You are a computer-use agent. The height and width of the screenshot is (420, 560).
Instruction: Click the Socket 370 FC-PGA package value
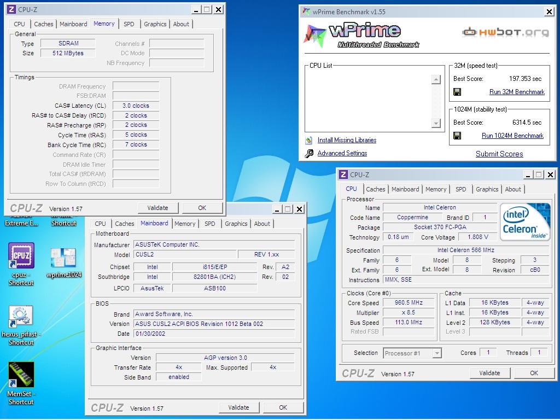pyautogui.click(x=440, y=227)
